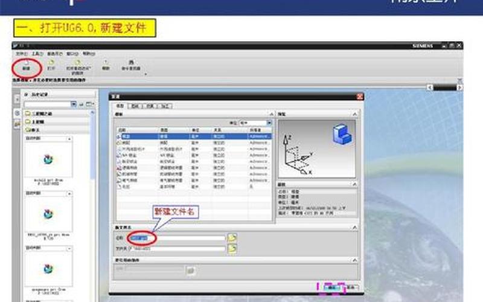Image resolution: width=483 pixels, height=302 pixels.
Task: Open the 首选项 (Preferences) menu
Action: pyautogui.click(x=55, y=54)
